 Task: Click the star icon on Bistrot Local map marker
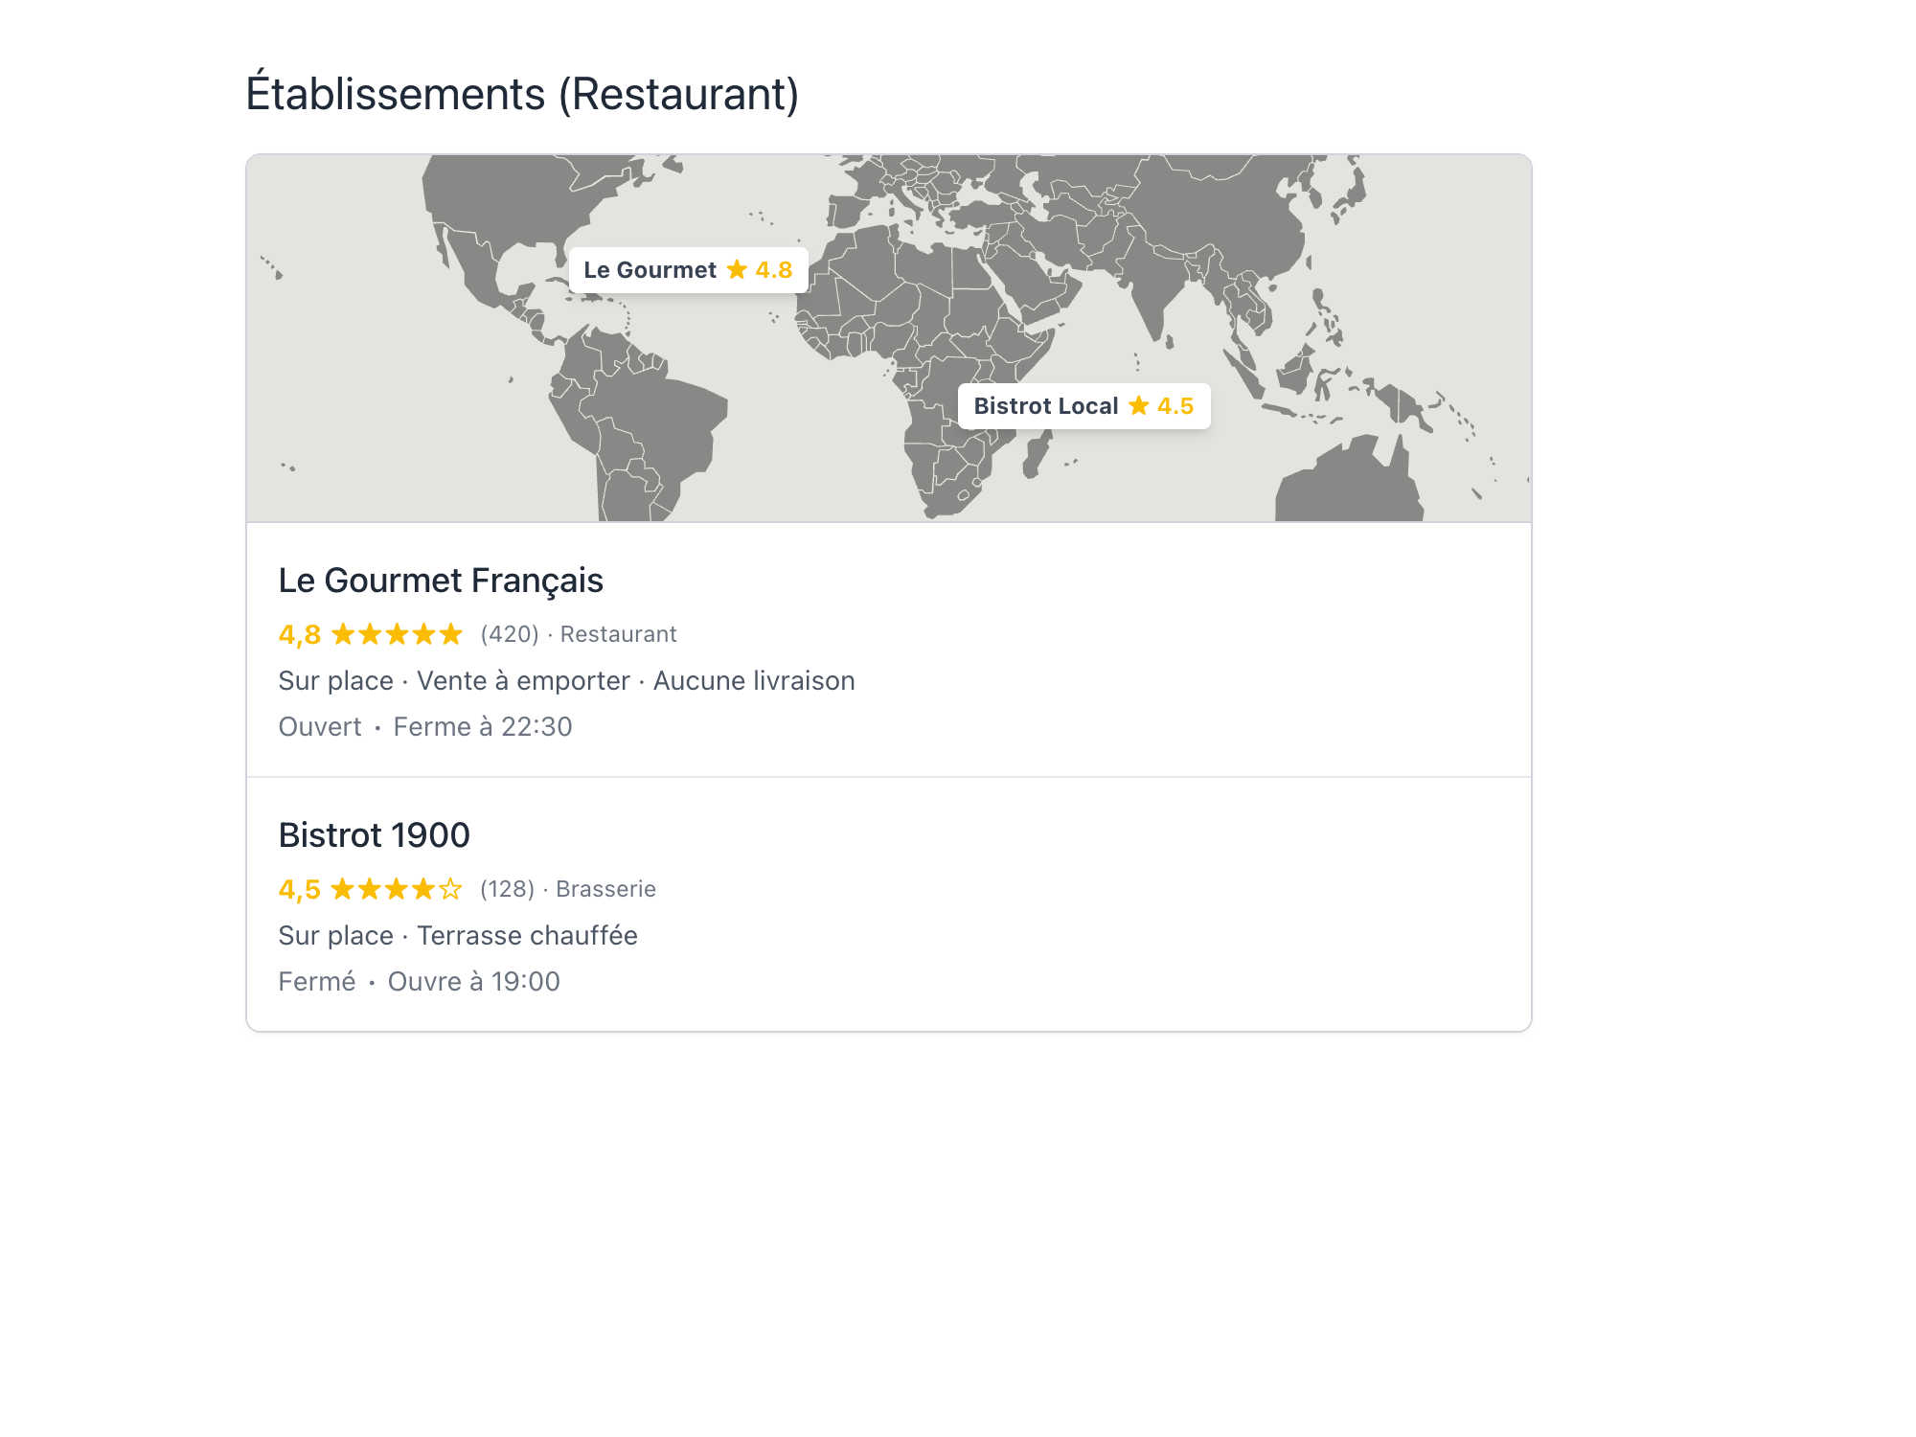pyautogui.click(x=1138, y=406)
